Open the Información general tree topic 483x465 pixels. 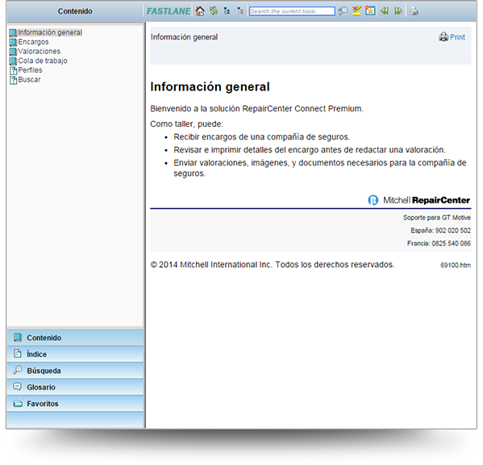pos(50,32)
